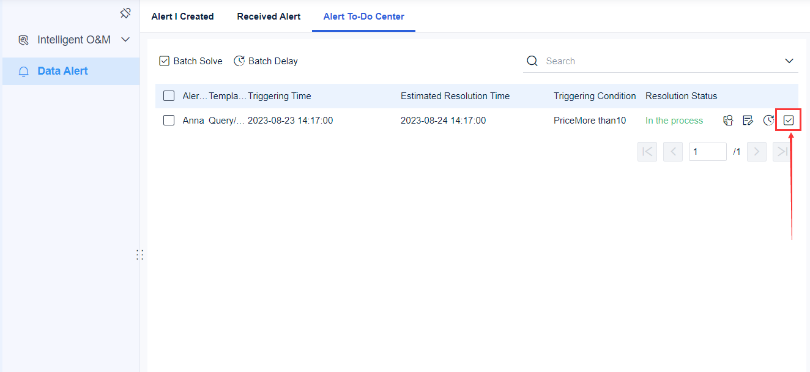
Task: Click the next page pagination arrow
Action: coord(756,151)
